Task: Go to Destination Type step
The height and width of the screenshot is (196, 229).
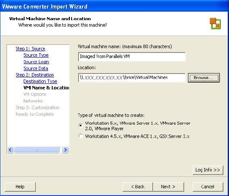Action: pos(40,81)
